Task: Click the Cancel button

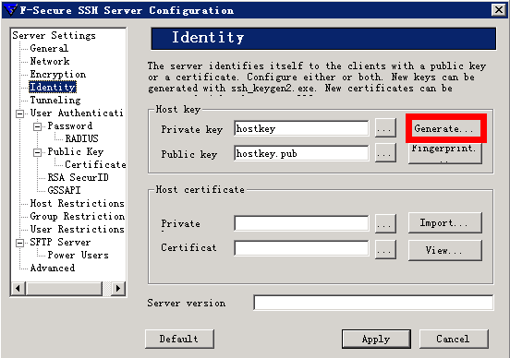Action: 454,339
